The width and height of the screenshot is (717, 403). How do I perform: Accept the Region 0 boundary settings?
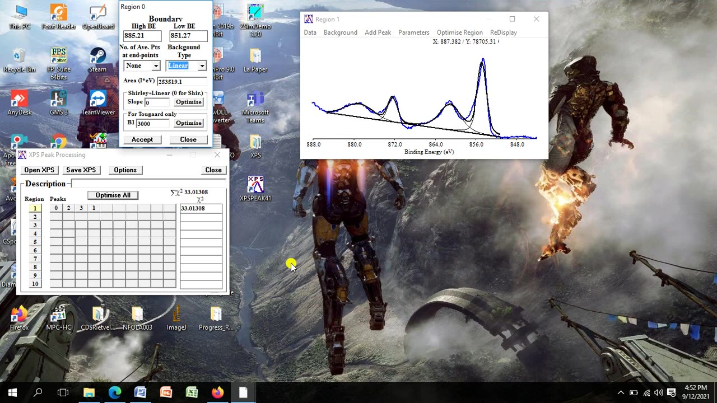tap(142, 139)
